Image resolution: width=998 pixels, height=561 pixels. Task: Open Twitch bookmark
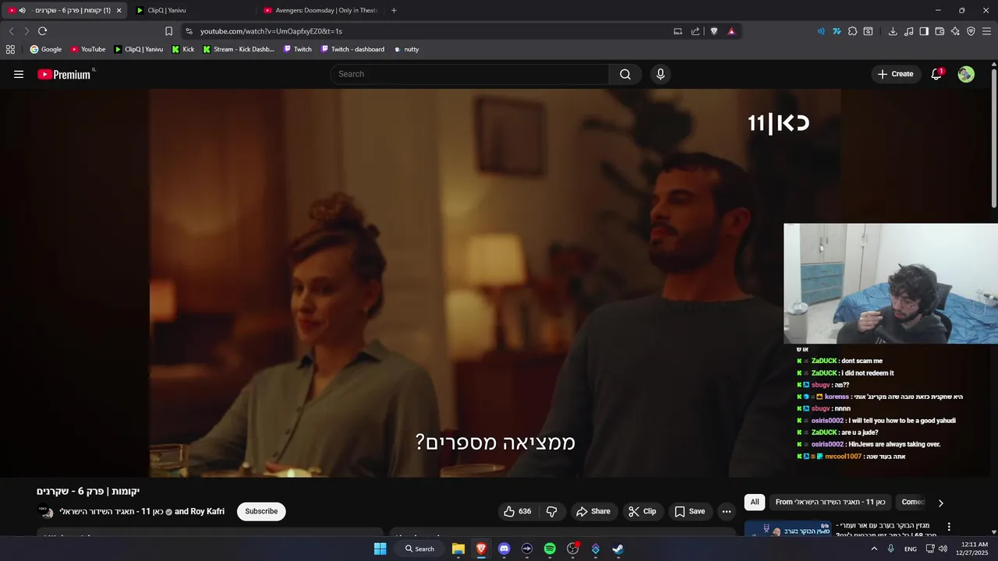click(297, 49)
